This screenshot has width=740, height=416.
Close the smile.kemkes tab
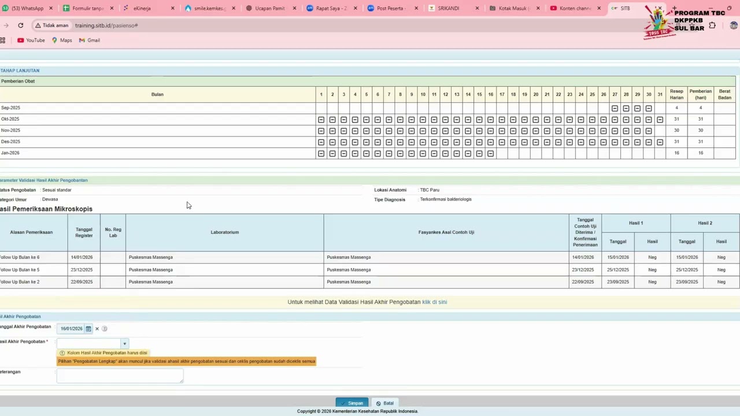(234, 9)
